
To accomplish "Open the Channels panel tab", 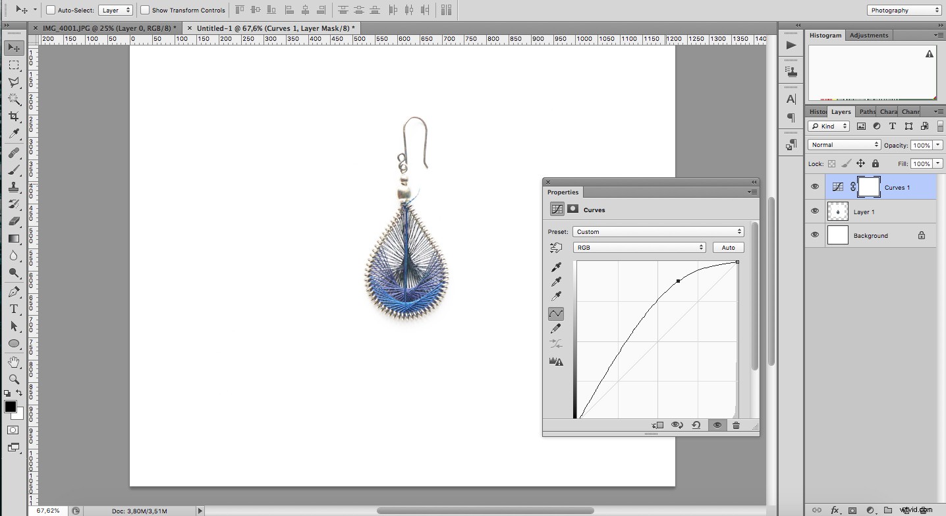I will 910,111.
